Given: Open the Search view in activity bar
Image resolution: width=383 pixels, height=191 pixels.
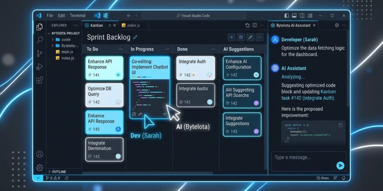Looking at the screenshot, I should coord(40,40).
